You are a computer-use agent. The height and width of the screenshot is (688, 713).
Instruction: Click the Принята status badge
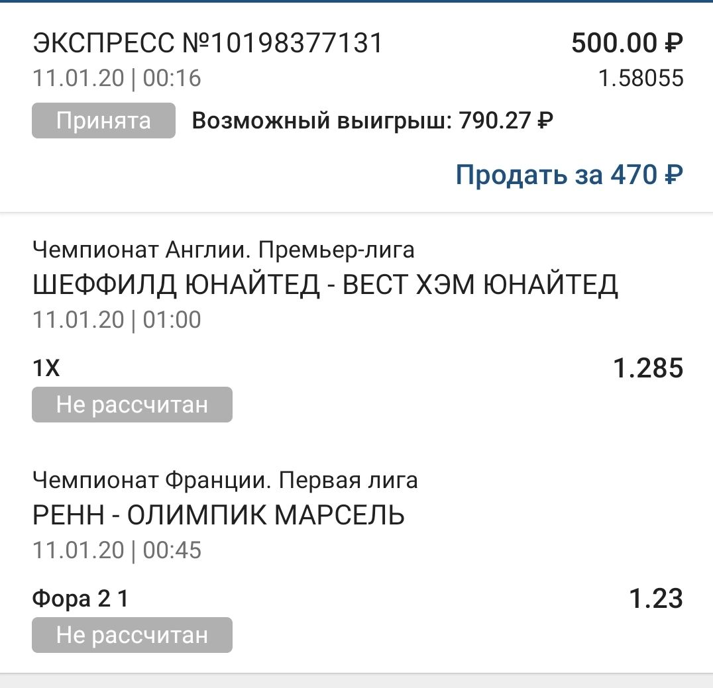tap(103, 121)
